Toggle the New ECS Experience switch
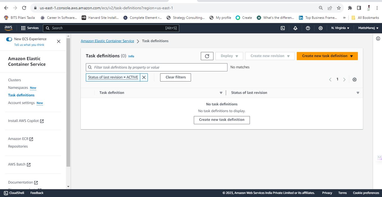The height and width of the screenshot is (197, 382). coord(9,39)
